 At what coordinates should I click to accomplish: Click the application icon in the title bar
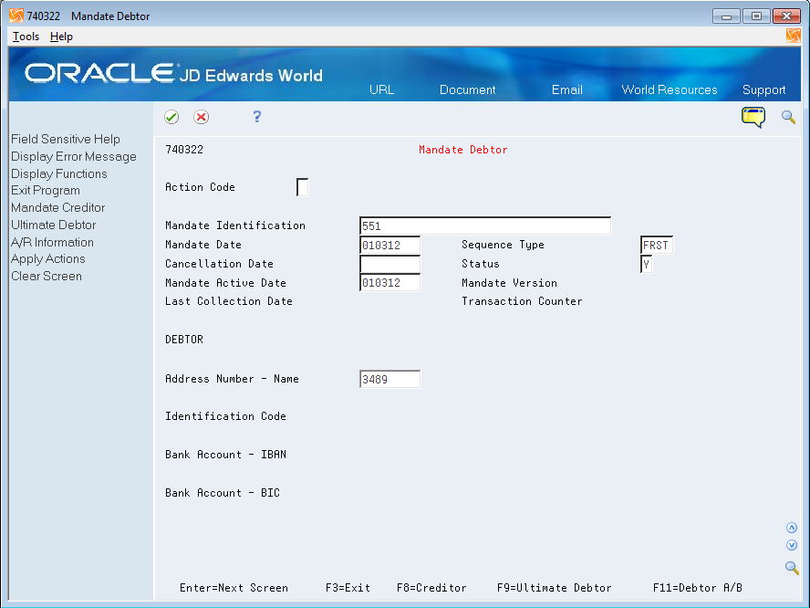point(16,16)
